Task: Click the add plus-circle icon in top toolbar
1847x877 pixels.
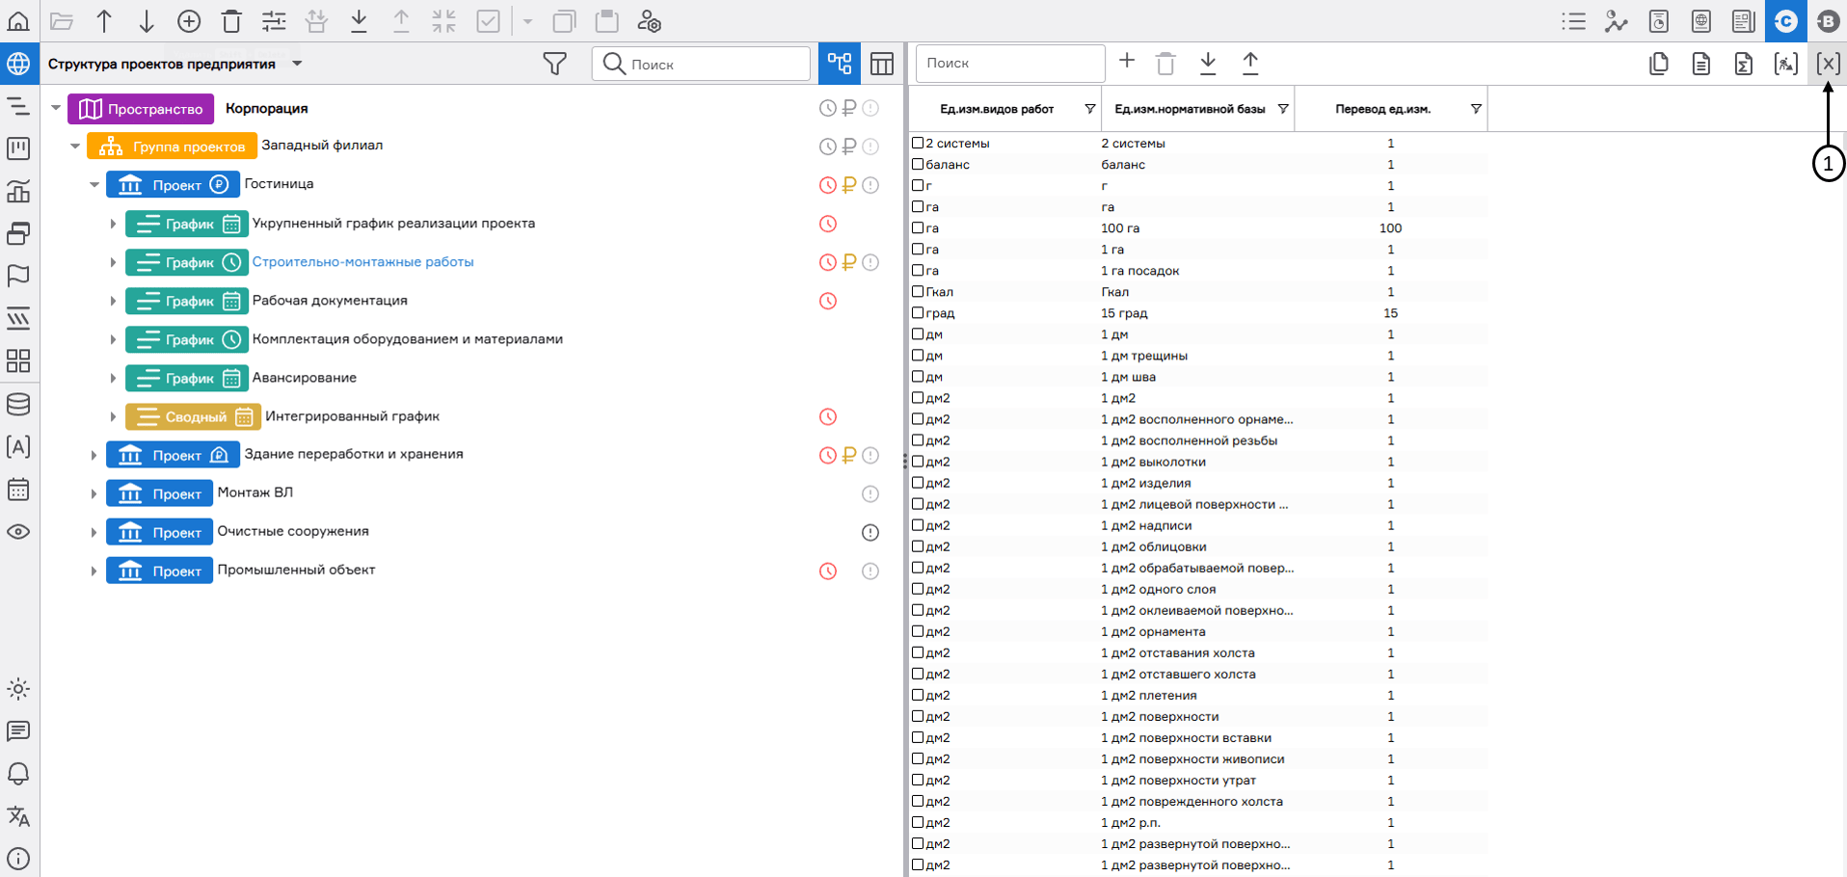Action: pos(189,21)
